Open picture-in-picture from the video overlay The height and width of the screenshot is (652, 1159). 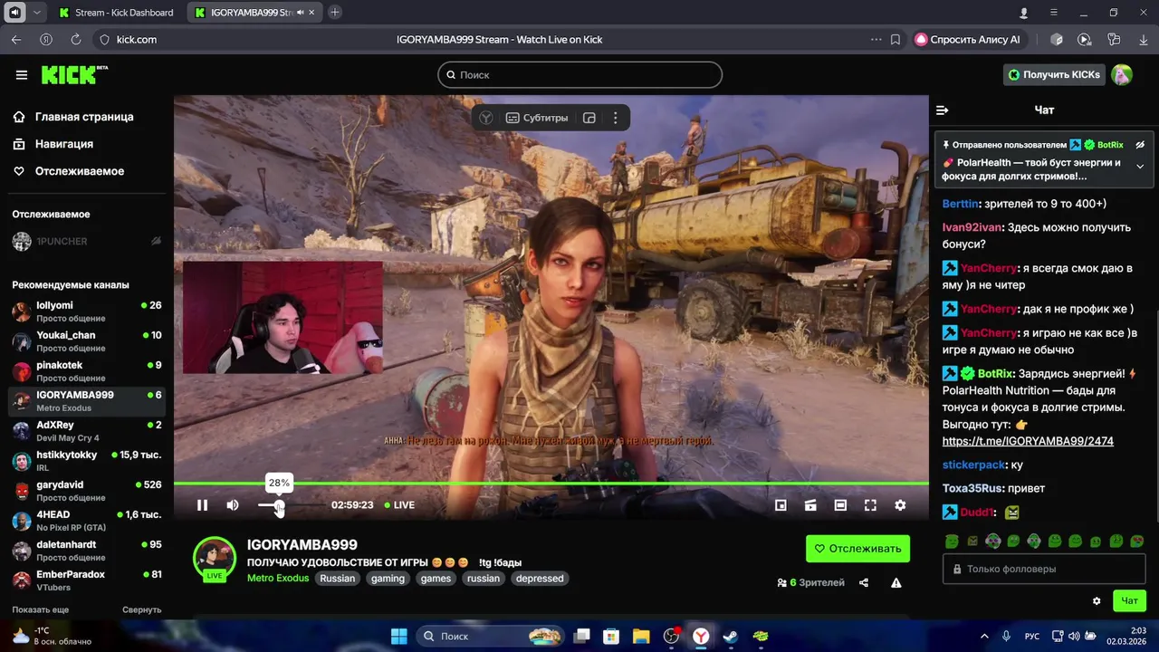pyautogui.click(x=589, y=118)
